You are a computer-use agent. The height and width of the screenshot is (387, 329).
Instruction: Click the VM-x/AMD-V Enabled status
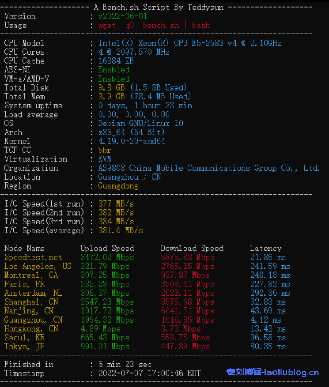pos(114,79)
